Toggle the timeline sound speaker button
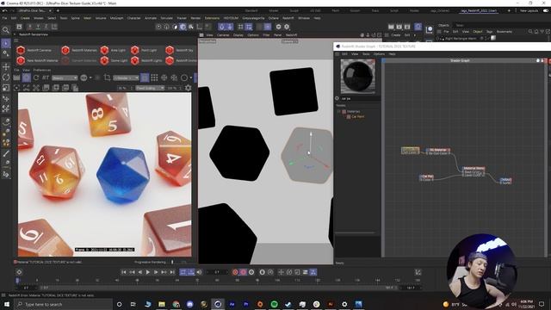Image resolution: width=551 pixels, height=310 pixels. (199, 272)
